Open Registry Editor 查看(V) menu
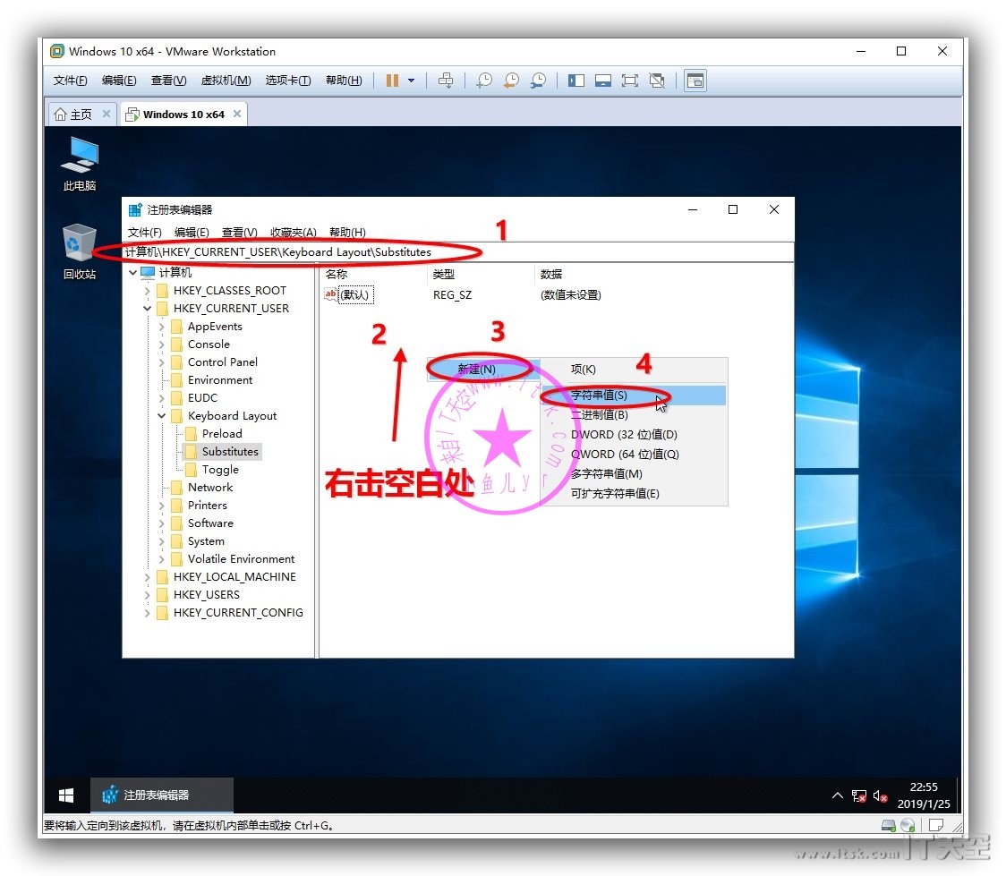Viewport: 1006px width, 876px height. (239, 232)
